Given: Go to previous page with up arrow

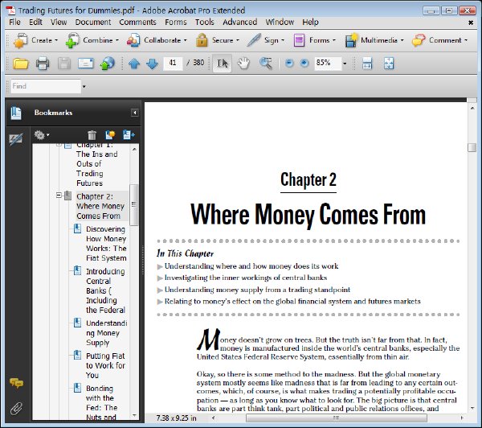Looking at the screenshot, I should [134, 64].
